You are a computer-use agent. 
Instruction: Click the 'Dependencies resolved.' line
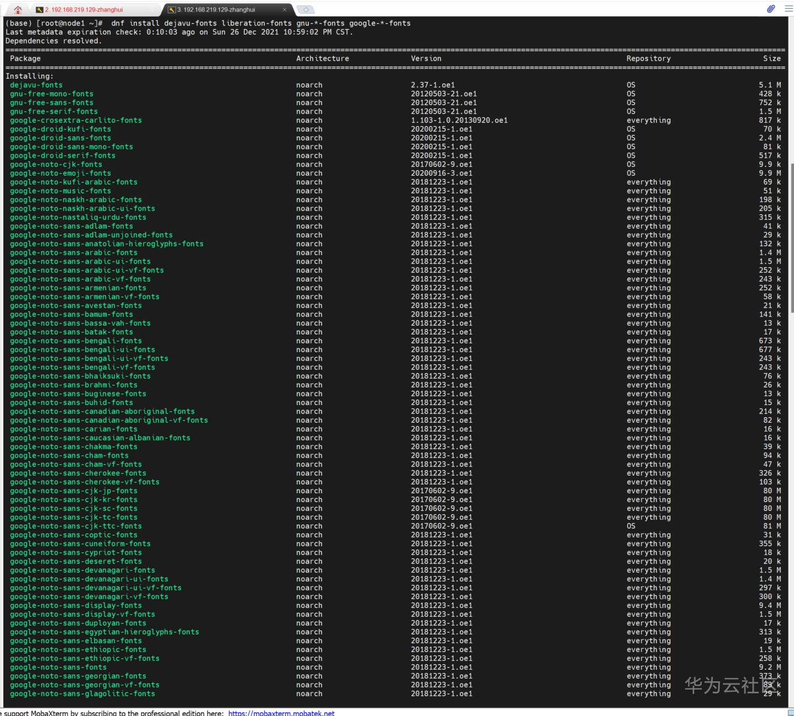[x=54, y=41]
